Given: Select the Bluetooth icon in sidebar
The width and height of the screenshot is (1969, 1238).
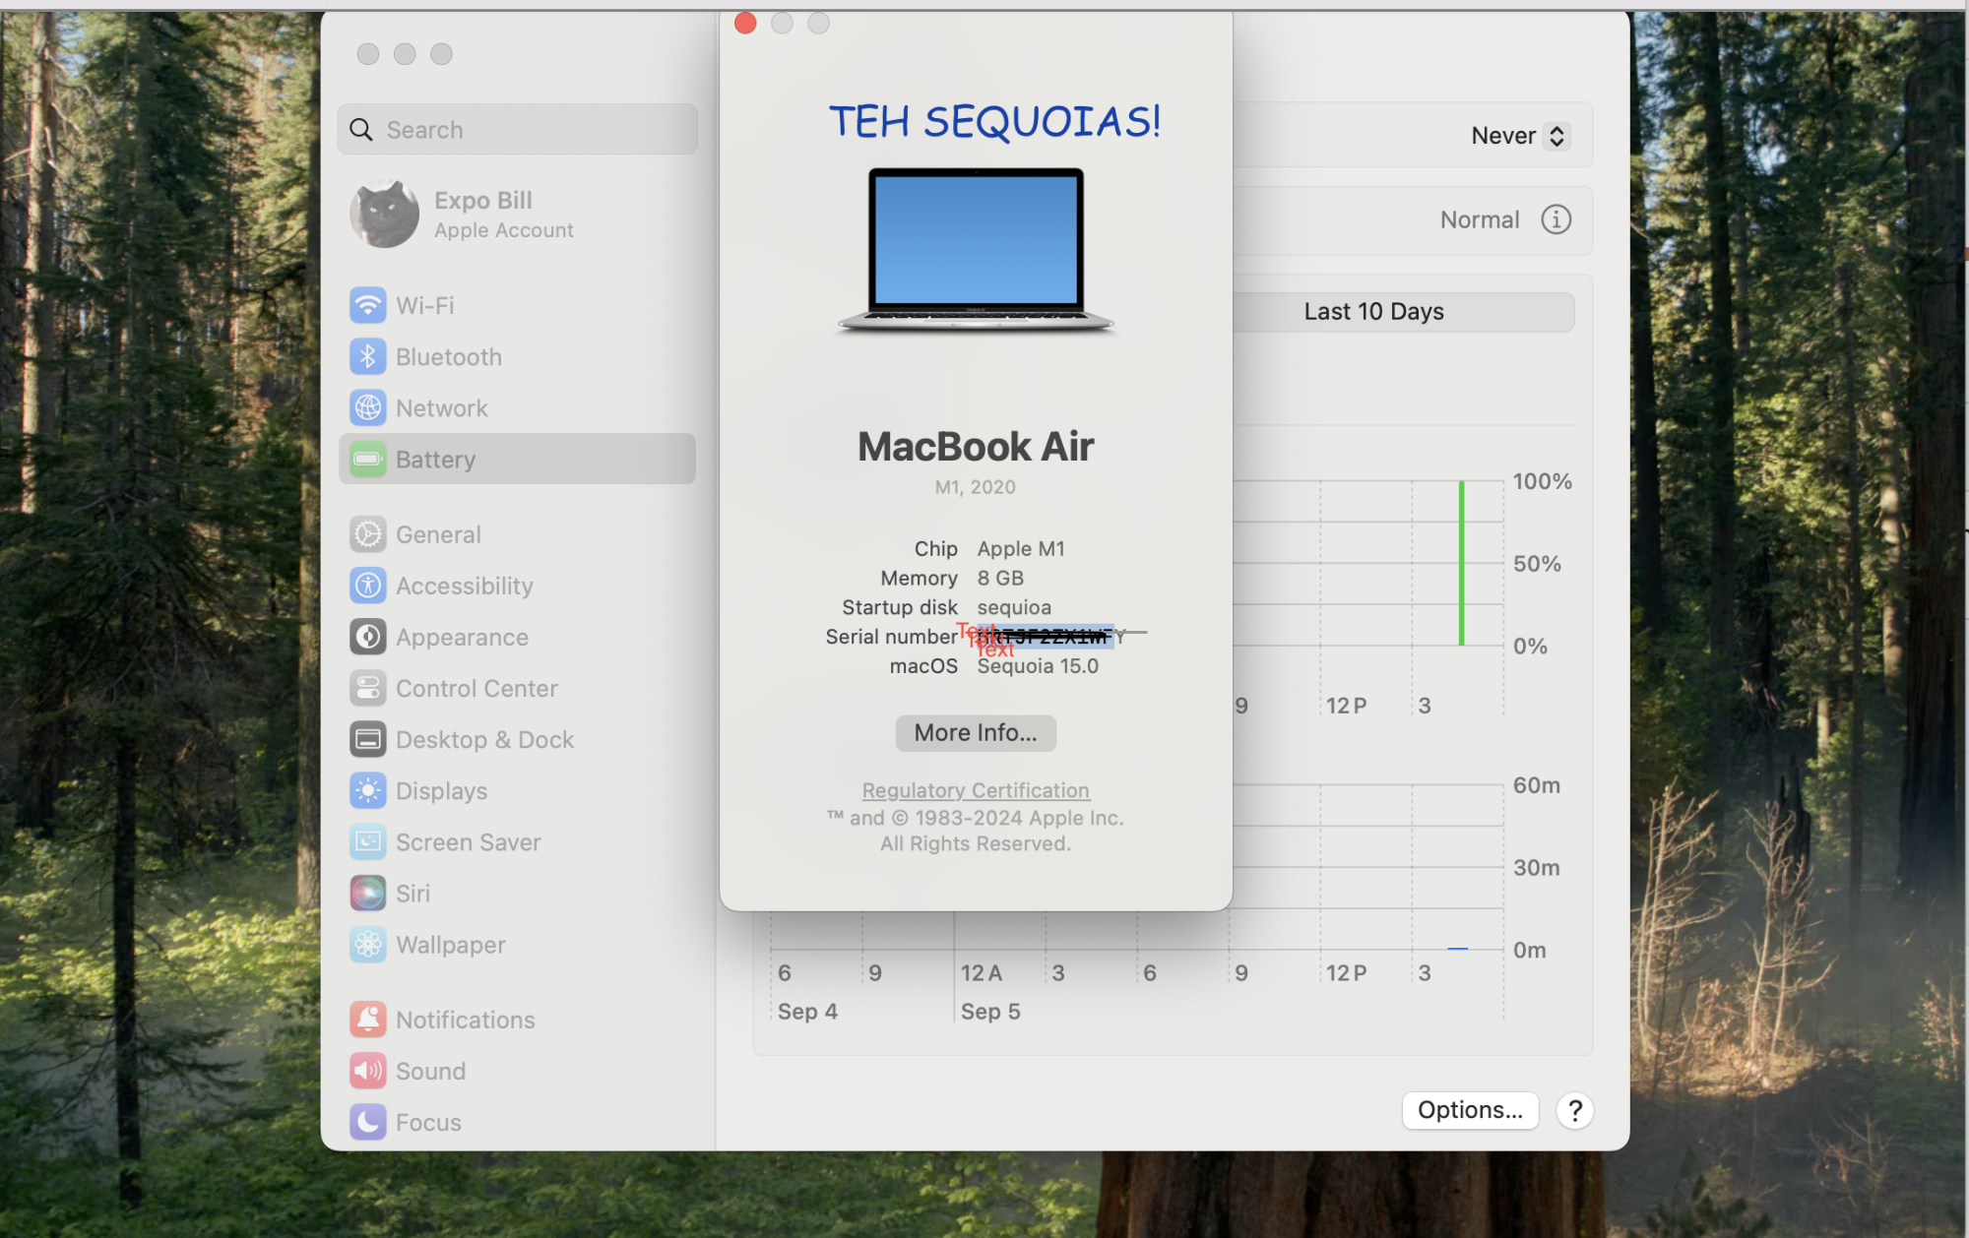Looking at the screenshot, I should point(367,356).
